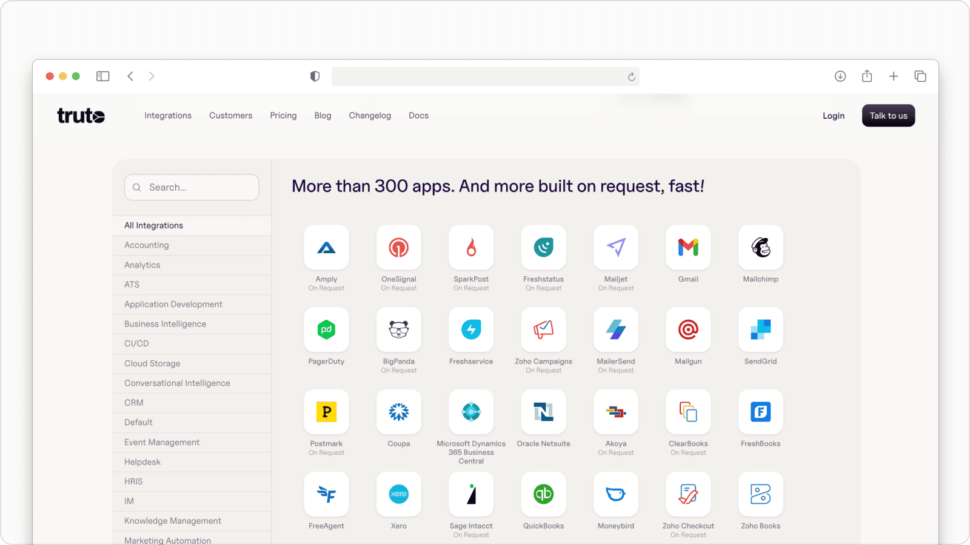
Task: Filter by Application Development category
Action: 192,304
